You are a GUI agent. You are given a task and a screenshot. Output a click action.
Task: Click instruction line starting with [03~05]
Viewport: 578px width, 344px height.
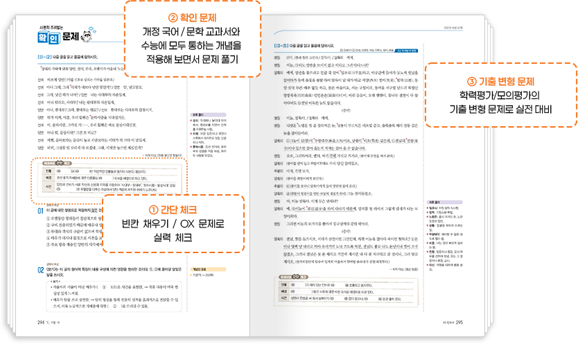(304, 46)
